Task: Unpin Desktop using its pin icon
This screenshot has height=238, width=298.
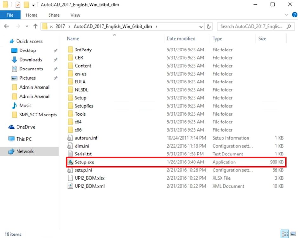Action: coord(56,50)
